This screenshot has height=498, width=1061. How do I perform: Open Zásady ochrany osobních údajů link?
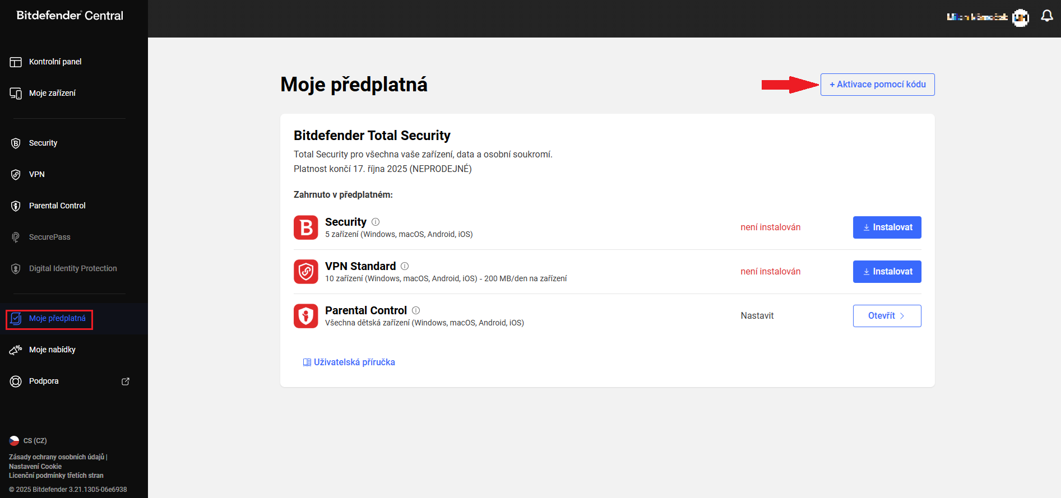coord(57,457)
